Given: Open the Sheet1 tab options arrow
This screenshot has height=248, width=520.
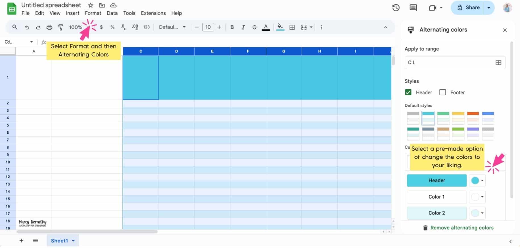Looking at the screenshot, I should 73,241.
